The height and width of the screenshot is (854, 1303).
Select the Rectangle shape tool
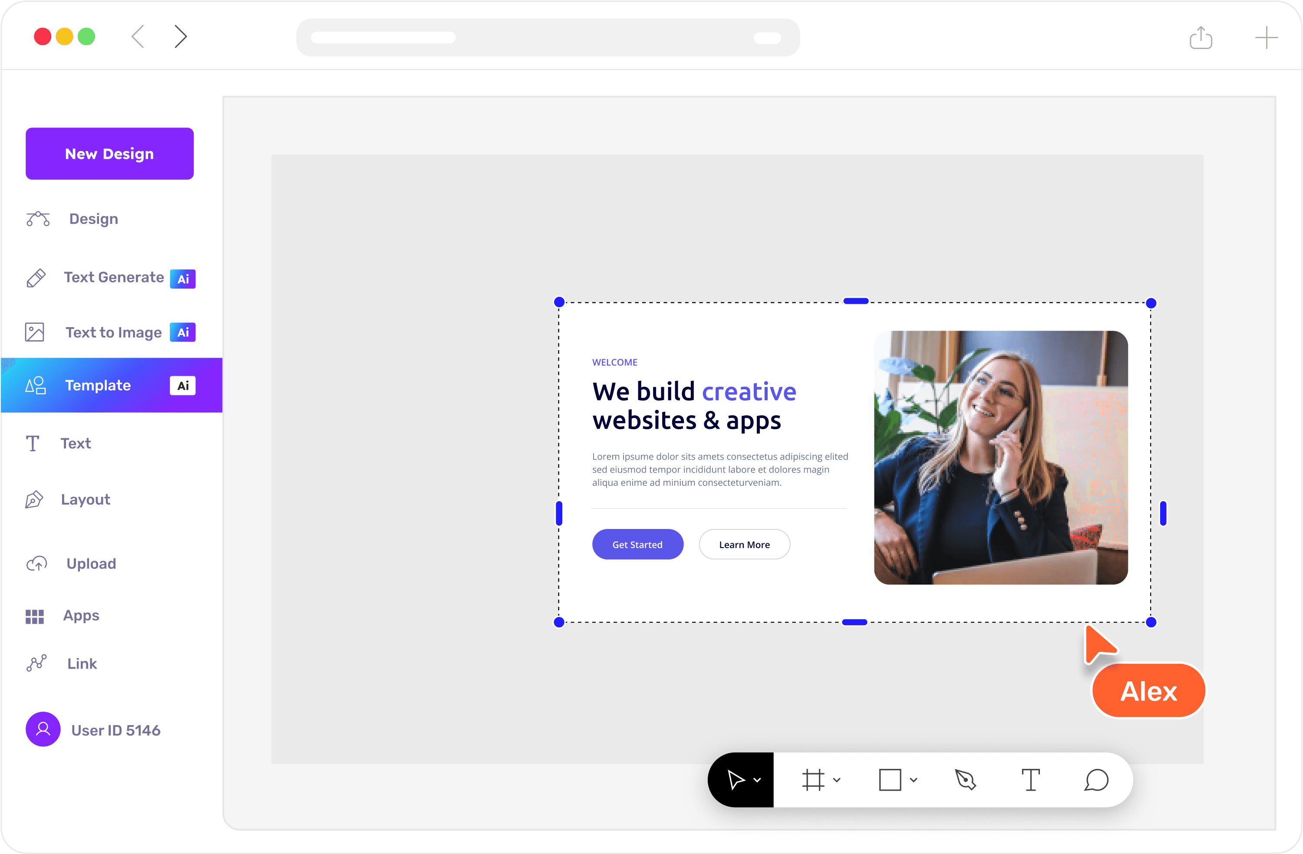tap(890, 780)
